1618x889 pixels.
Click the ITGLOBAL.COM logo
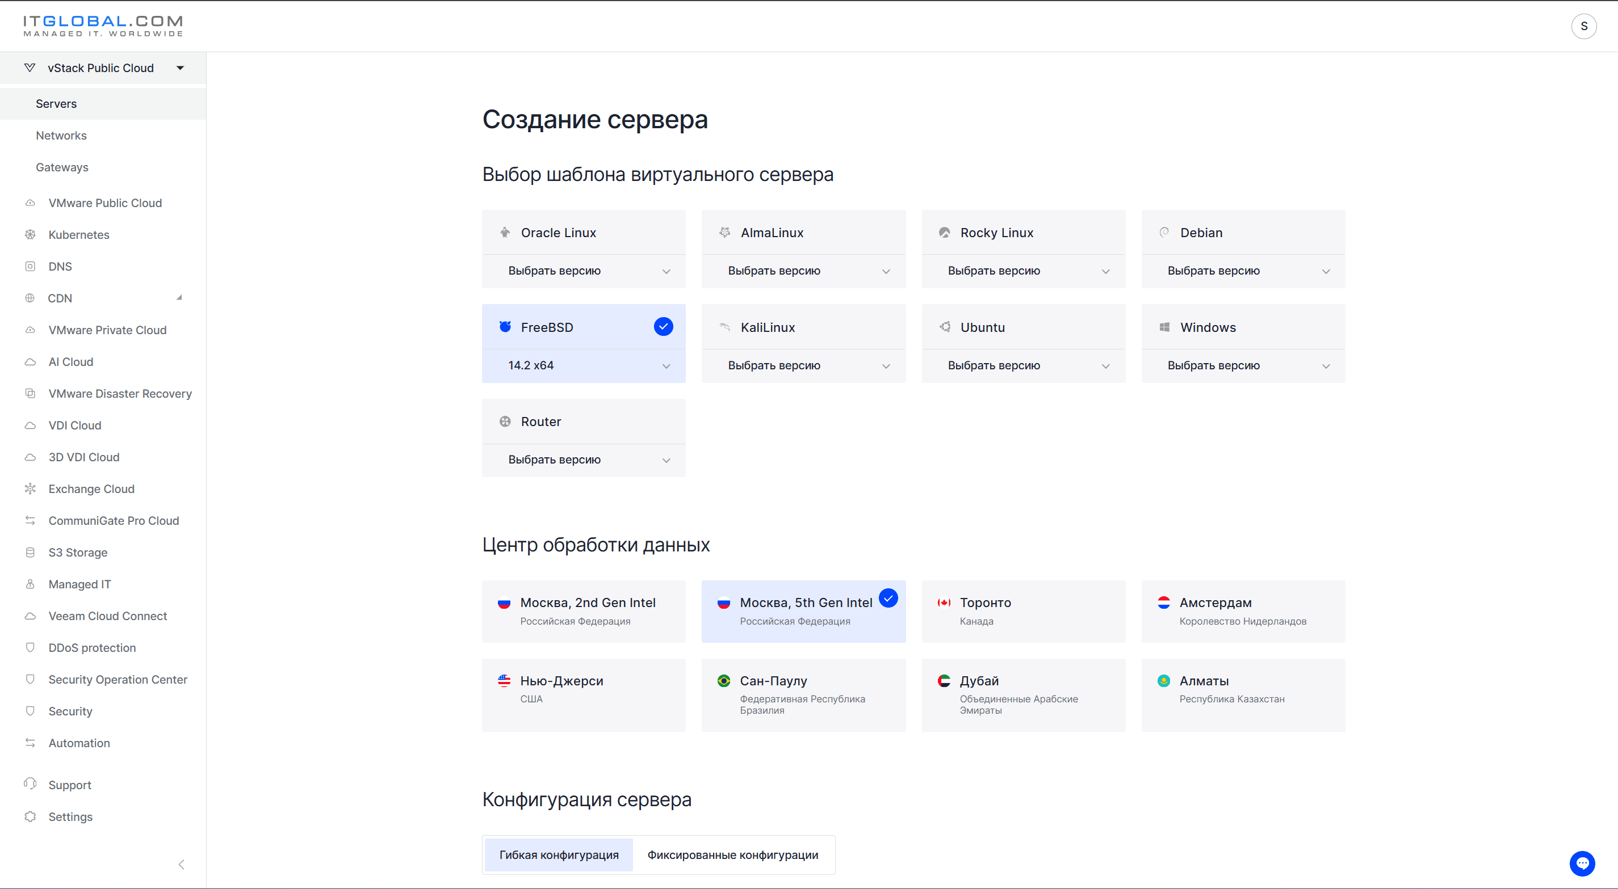click(x=103, y=26)
